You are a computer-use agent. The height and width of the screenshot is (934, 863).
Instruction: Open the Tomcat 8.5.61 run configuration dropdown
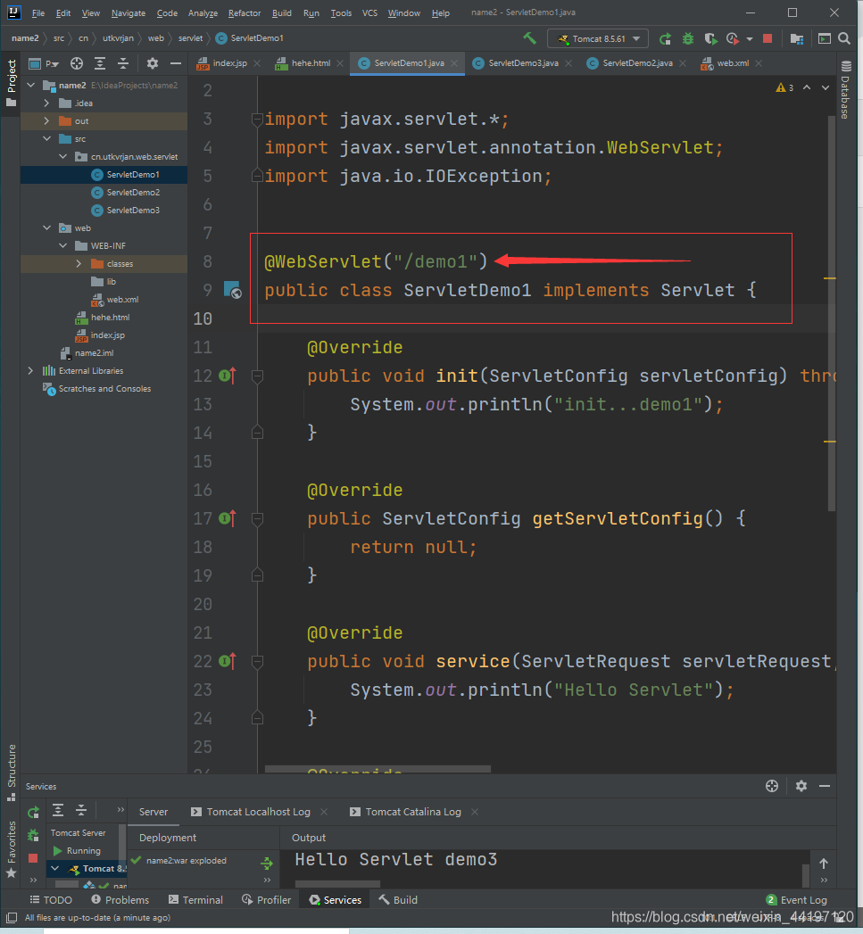point(597,39)
